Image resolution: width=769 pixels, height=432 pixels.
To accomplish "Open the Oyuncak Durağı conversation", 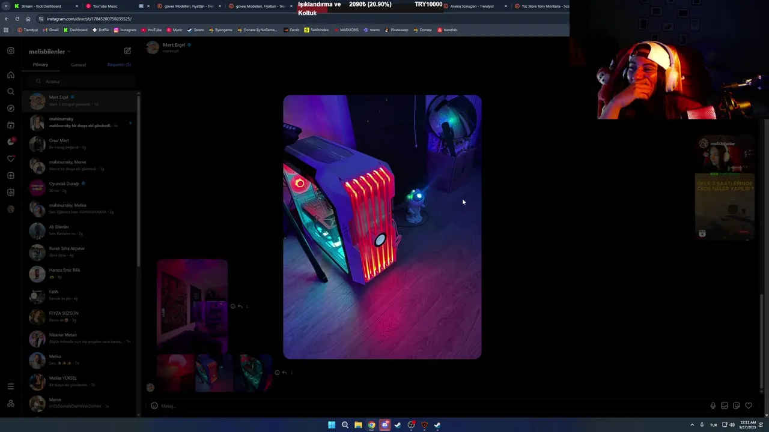I will 80,187.
